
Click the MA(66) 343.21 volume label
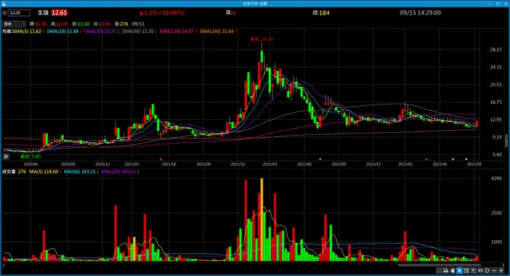tap(81, 172)
